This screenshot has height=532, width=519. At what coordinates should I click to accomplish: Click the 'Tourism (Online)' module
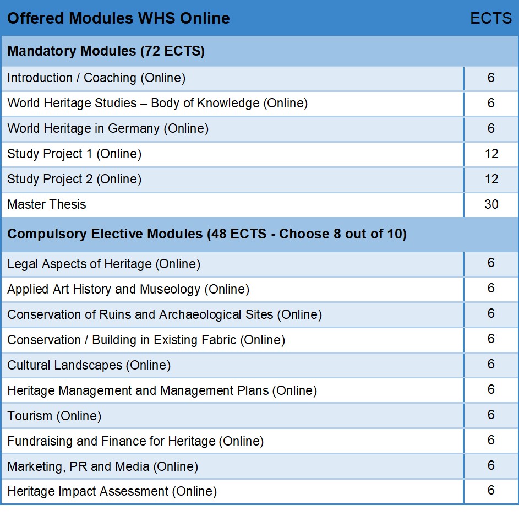tap(54, 416)
